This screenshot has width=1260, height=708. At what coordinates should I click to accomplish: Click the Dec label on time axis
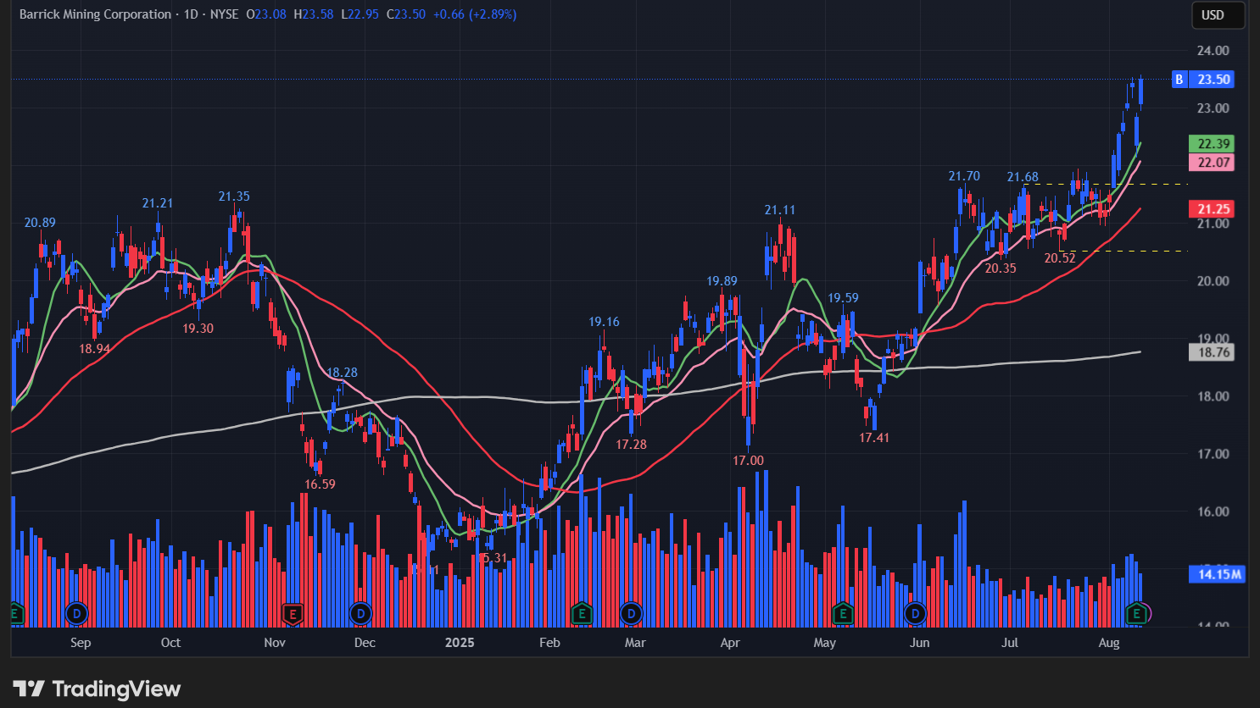tap(365, 643)
